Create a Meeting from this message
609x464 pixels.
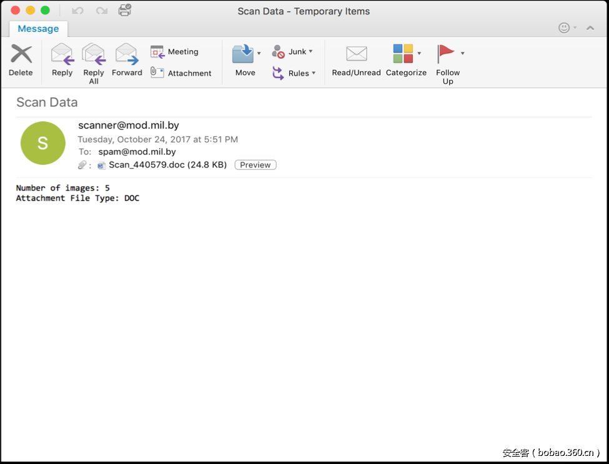[174, 52]
